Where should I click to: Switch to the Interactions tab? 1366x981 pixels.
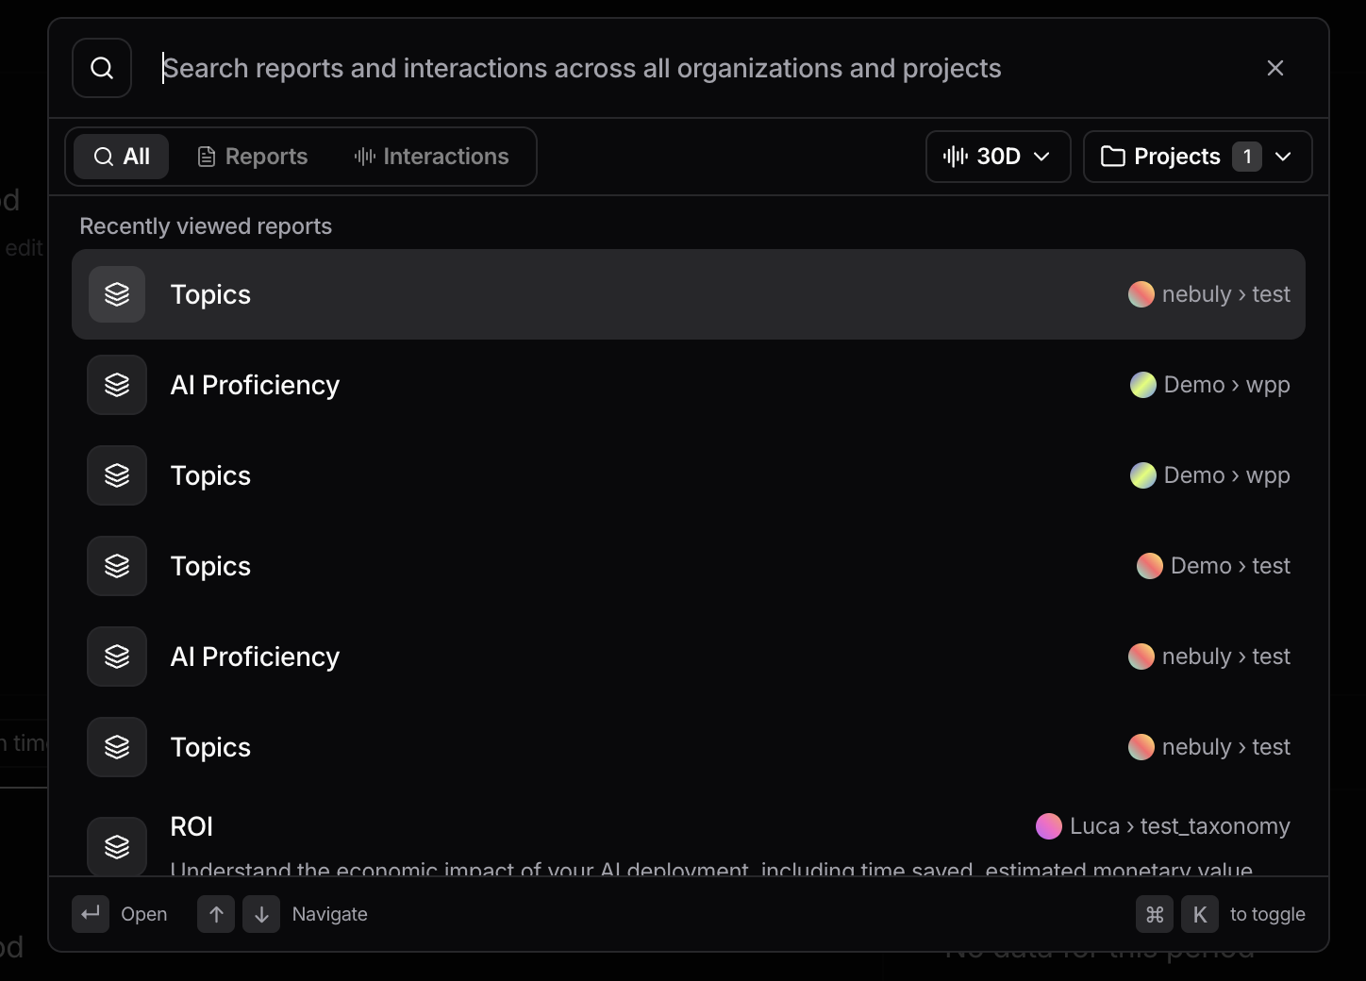coord(431,157)
